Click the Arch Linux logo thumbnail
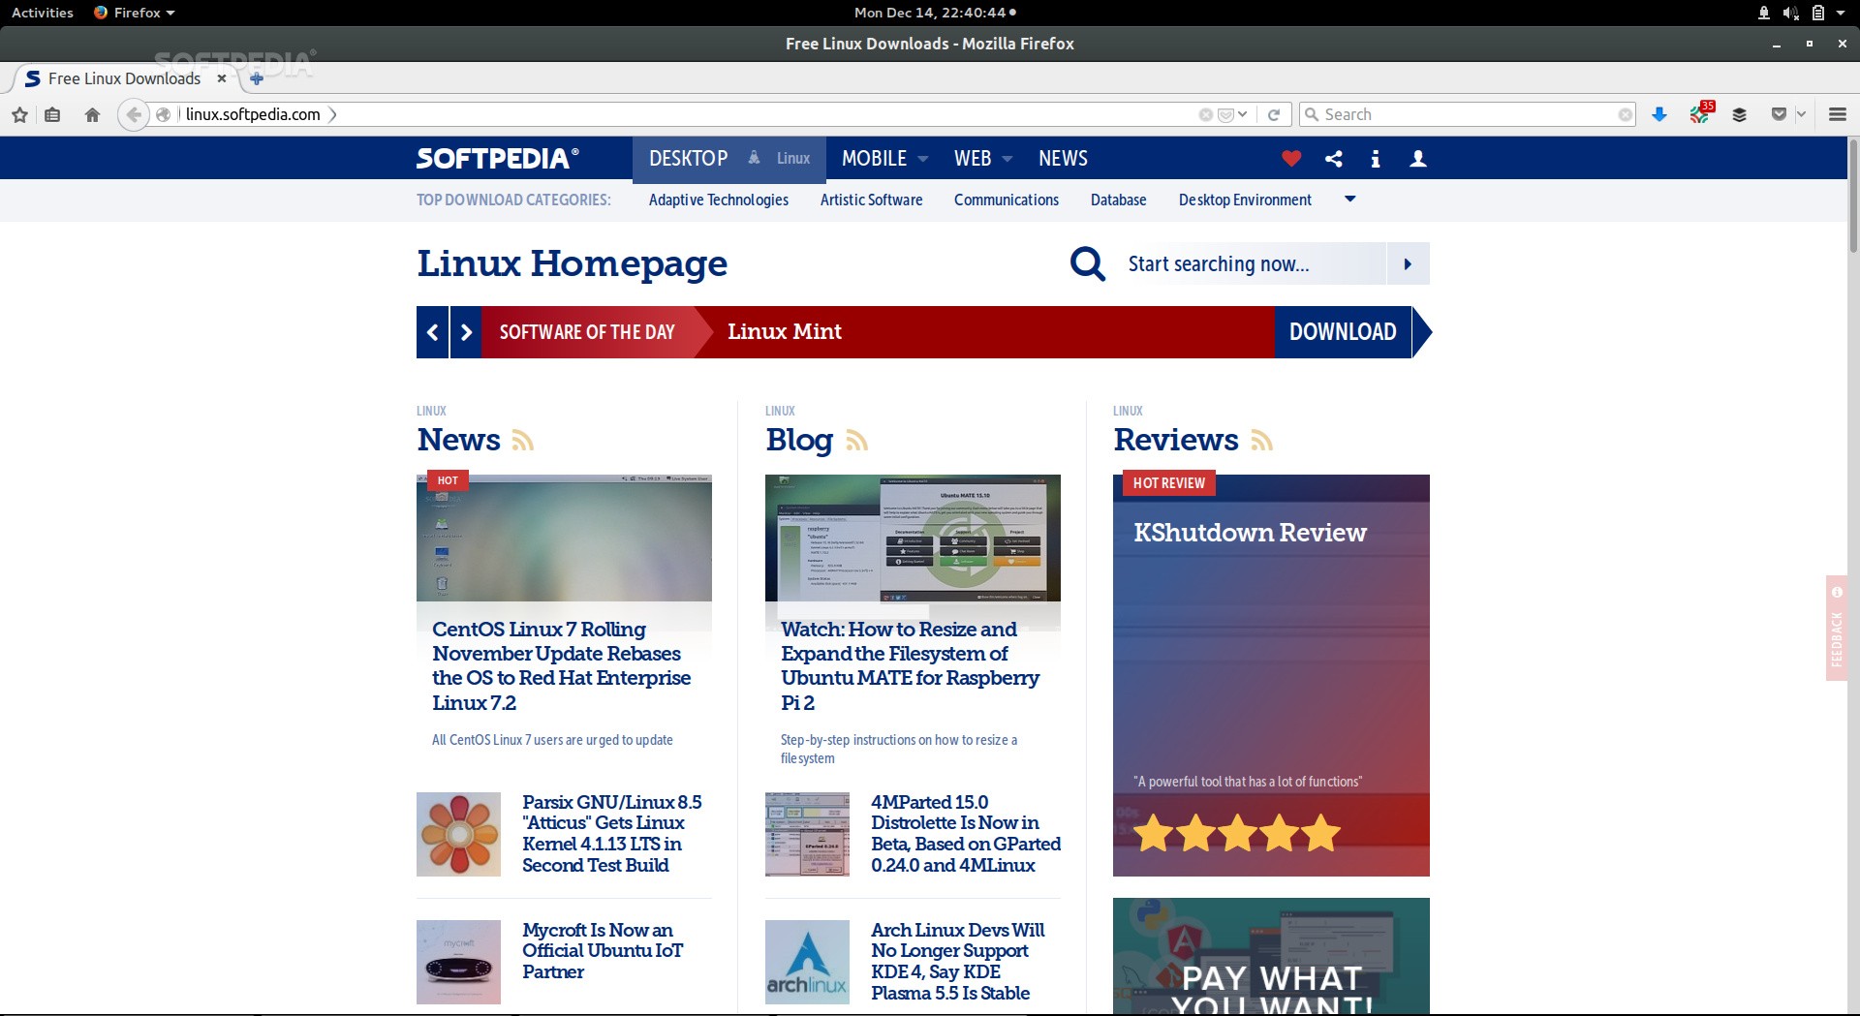 click(x=807, y=962)
